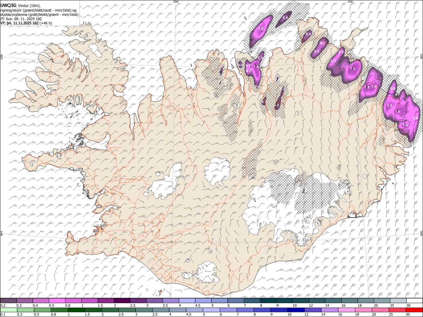
Task: Click the bright red bottom-row swatch after 30
Action: 414,310
